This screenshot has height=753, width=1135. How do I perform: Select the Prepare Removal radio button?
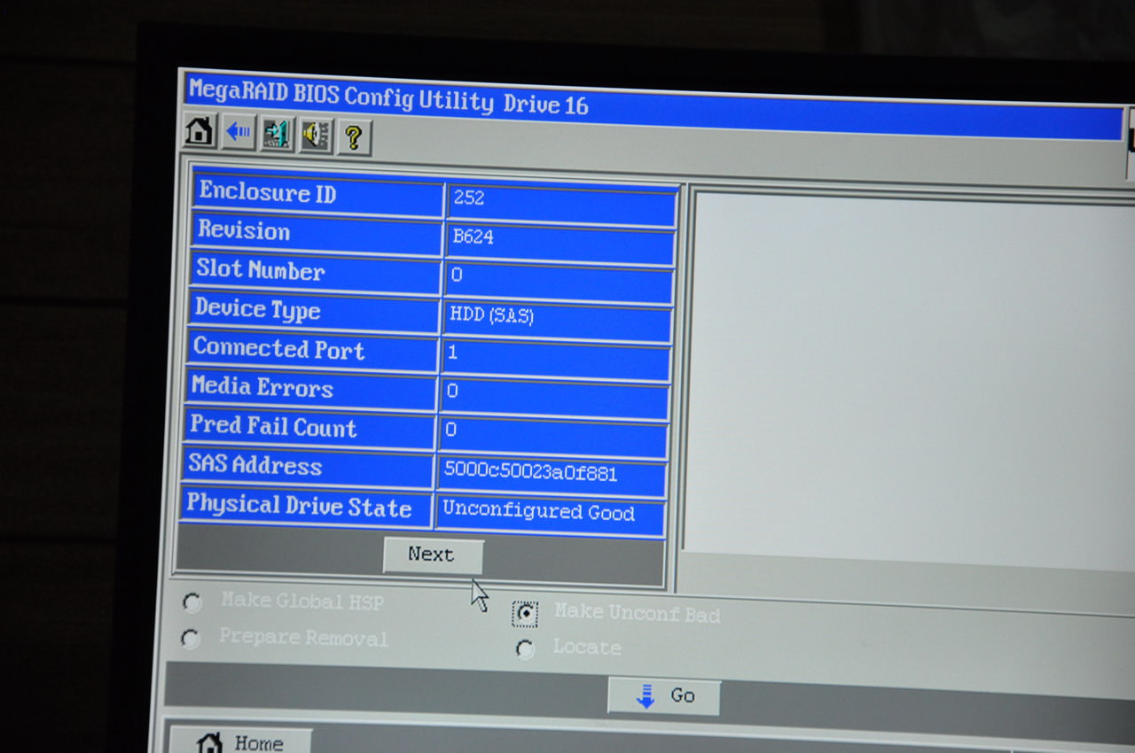(x=190, y=638)
